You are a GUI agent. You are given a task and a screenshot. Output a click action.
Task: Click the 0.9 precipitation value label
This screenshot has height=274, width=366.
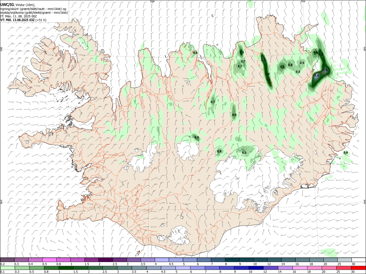[x=234, y=115]
